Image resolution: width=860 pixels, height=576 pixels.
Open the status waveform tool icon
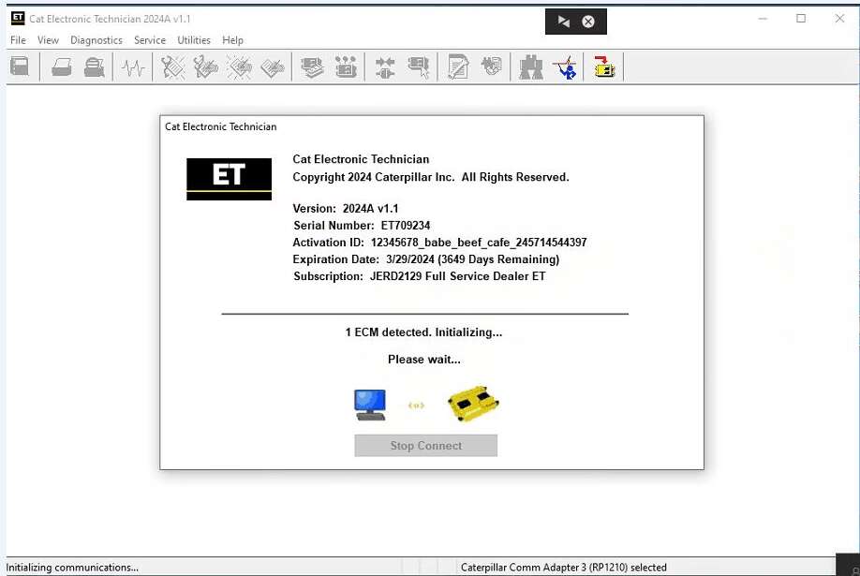tap(133, 67)
